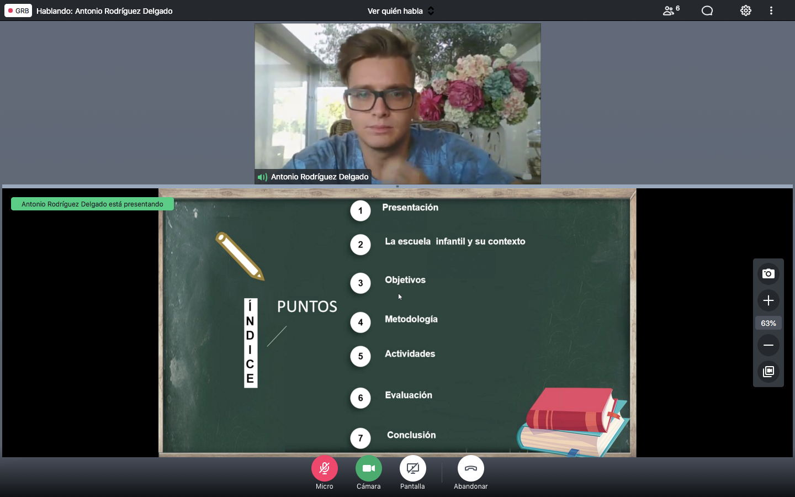Screen dimensions: 795x497
Task: Open the settings gear icon
Action: click(x=746, y=10)
